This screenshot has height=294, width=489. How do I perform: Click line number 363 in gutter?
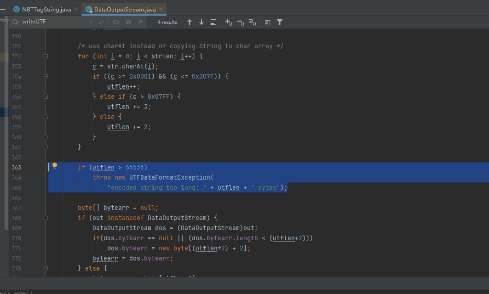pos(17,168)
